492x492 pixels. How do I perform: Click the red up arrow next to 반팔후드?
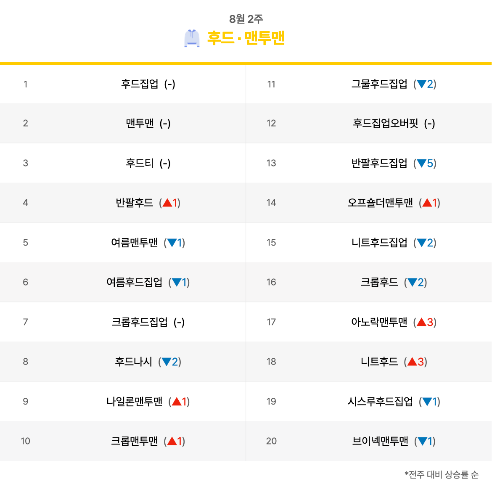tap(167, 203)
